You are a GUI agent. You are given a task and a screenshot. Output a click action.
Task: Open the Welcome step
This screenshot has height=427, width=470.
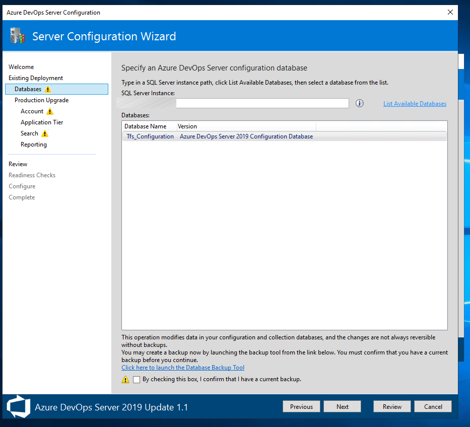(21, 67)
